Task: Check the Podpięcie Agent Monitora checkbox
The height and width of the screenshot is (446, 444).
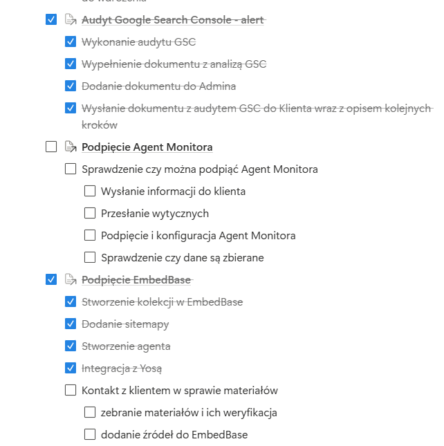Action: click(x=51, y=147)
